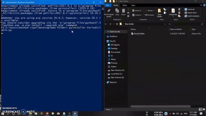Click the Copy icon in Clipboard group
Viewport: 206px width, 116px height.
(x=117, y=11)
